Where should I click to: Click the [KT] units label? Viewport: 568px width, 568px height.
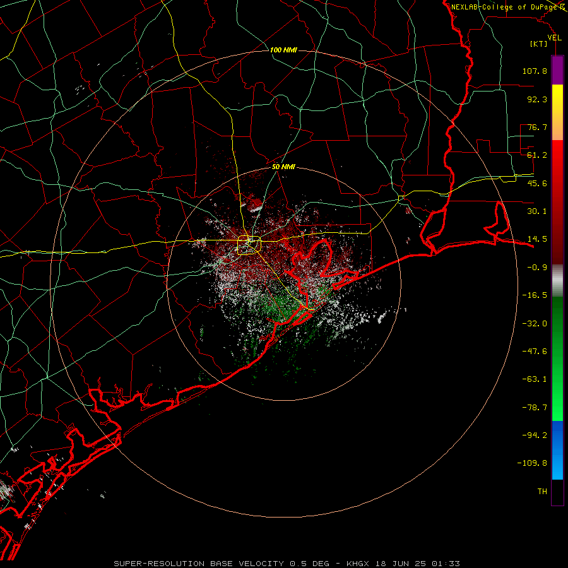[539, 44]
